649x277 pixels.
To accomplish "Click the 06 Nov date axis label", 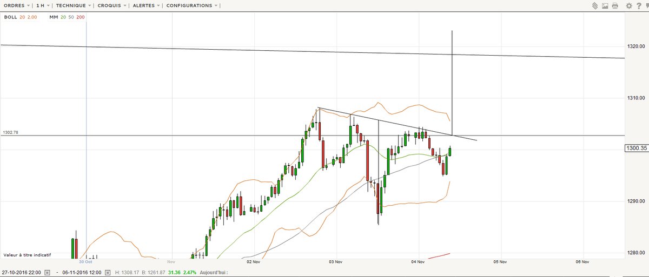I will (582, 261).
